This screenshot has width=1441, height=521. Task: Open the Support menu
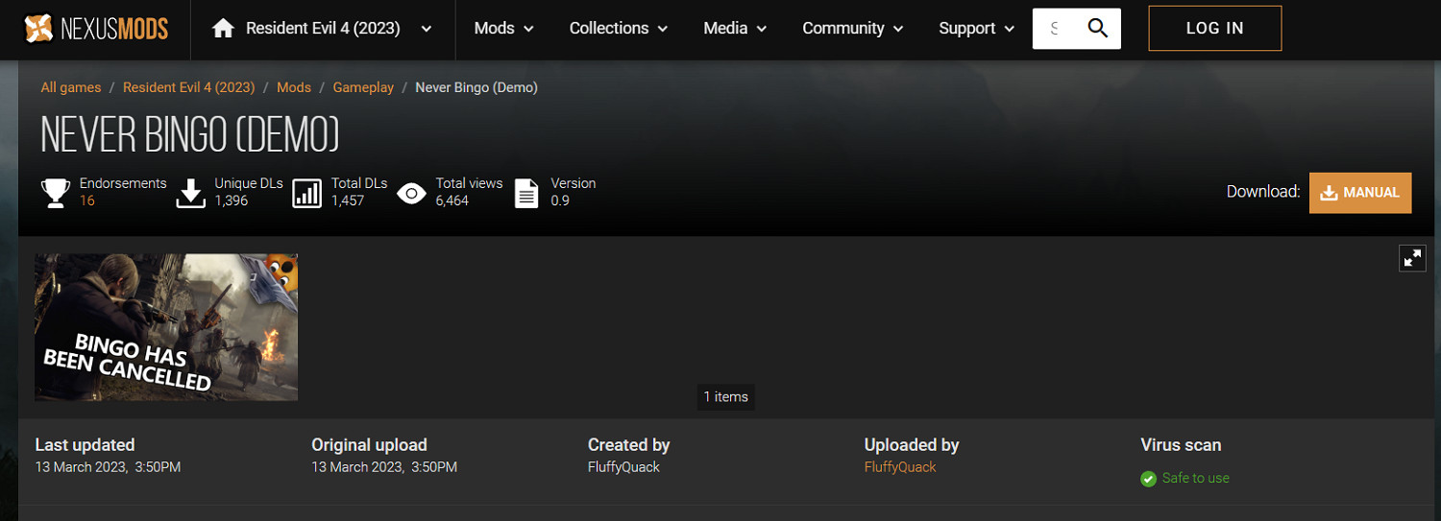[976, 29]
